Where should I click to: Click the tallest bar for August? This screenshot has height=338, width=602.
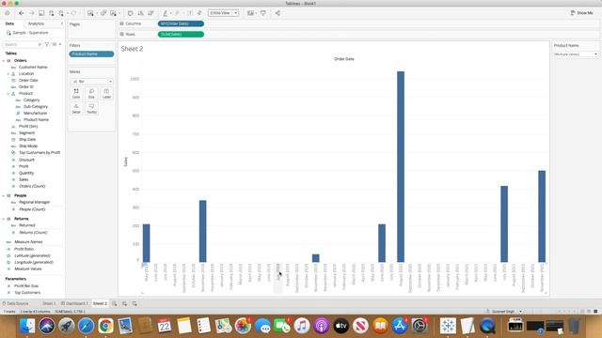pos(401,167)
